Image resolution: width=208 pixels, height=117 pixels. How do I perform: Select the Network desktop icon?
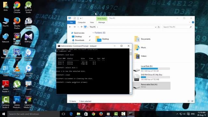tap(6, 38)
